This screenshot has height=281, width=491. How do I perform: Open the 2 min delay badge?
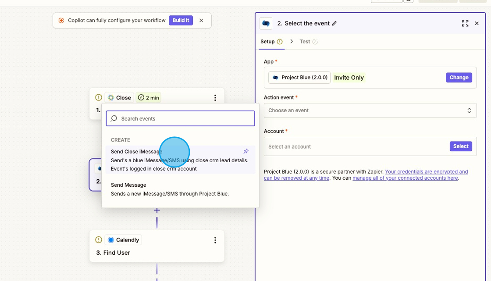[x=148, y=97]
